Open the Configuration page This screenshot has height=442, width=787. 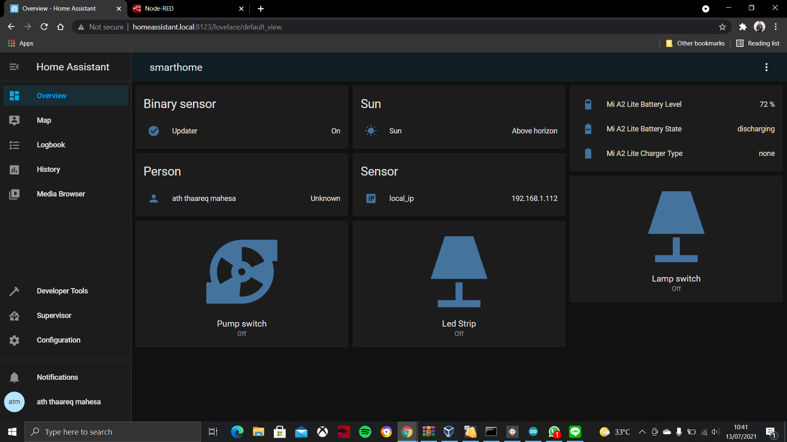pos(66,340)
